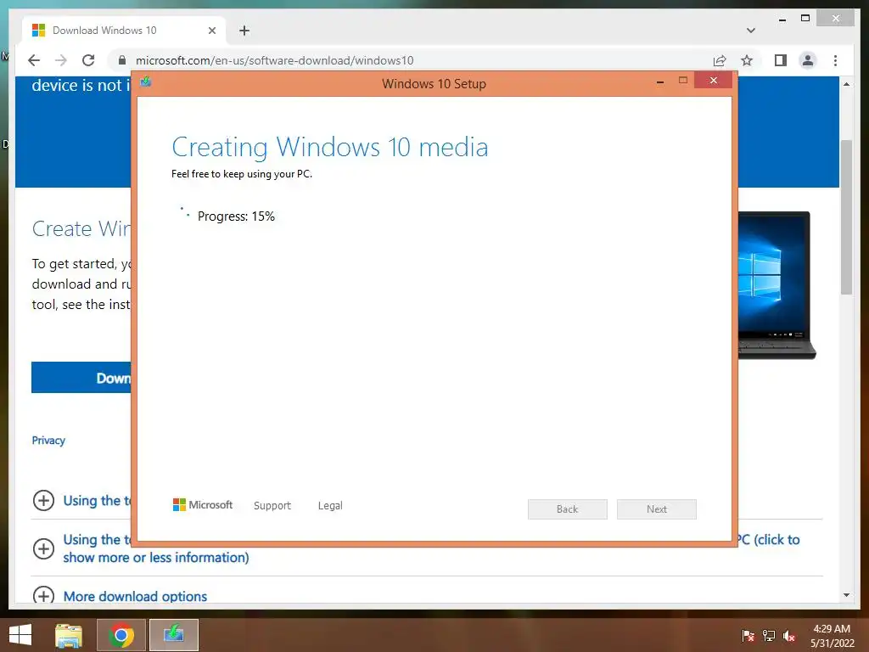
Task: Minimize the Chrome window
Action: [782, 19]
